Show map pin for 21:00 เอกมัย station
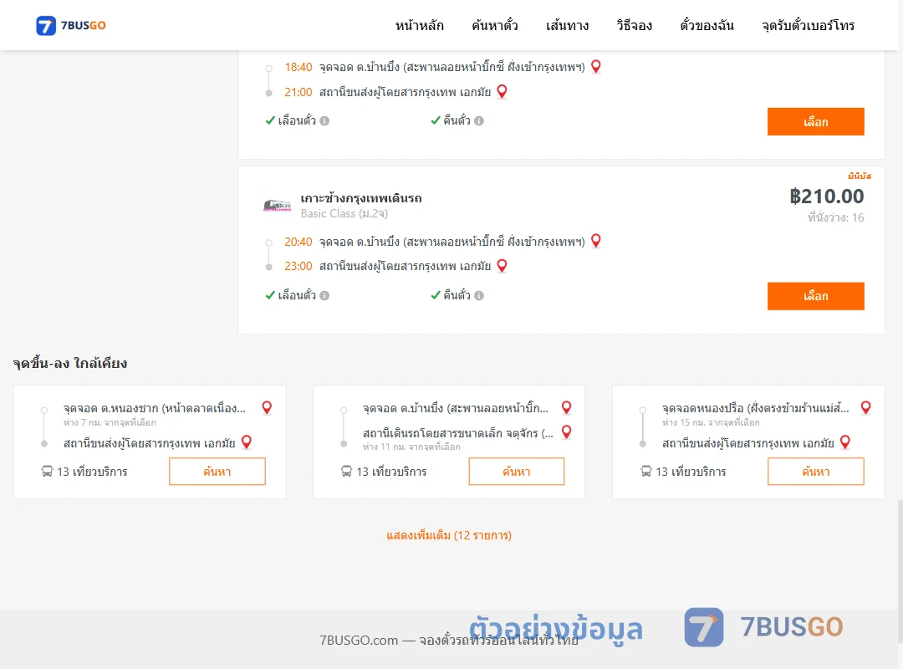The image size is (903, 669). pyautogui.click(x=503, y=92)
